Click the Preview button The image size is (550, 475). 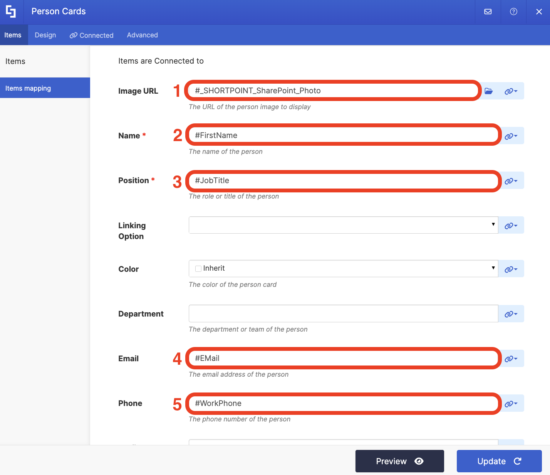(x=400, y=461)
